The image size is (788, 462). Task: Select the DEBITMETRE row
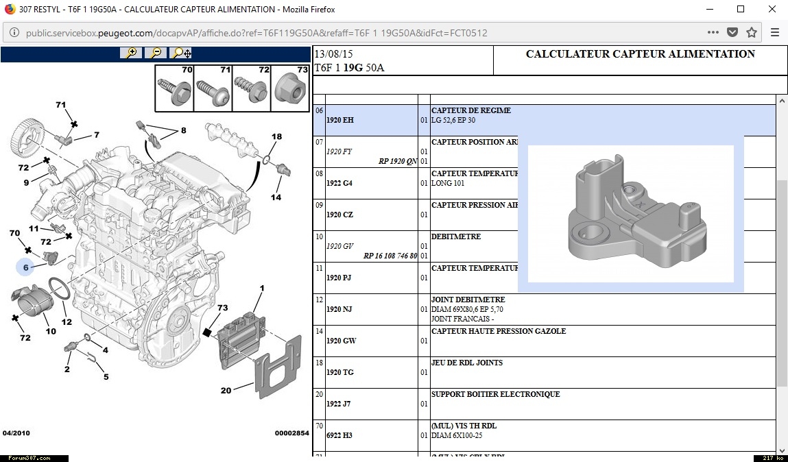pyautogui.click(x=456, y=236)
